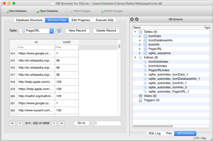Viewport: 213px width, 141px height.
Task: Select the sqlite_sequence table icon in schema
Action: [x=145, y=53]
